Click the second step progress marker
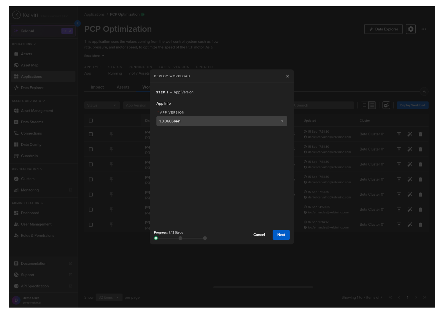 click(x=180, y=238)
